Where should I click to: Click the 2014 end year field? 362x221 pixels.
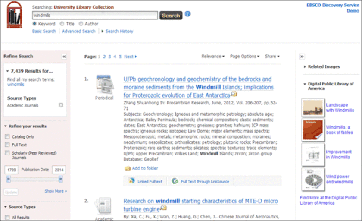(x=59, y=170)
